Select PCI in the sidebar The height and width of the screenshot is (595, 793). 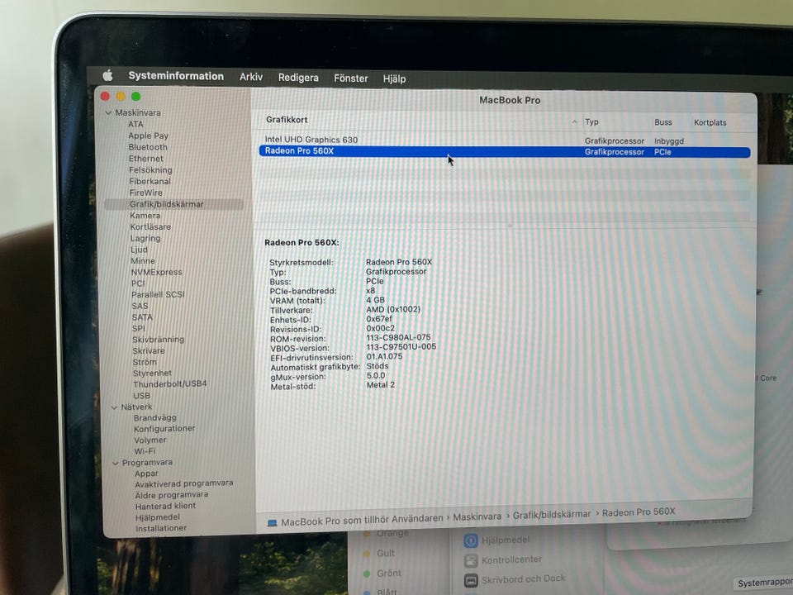click(138, 283)
